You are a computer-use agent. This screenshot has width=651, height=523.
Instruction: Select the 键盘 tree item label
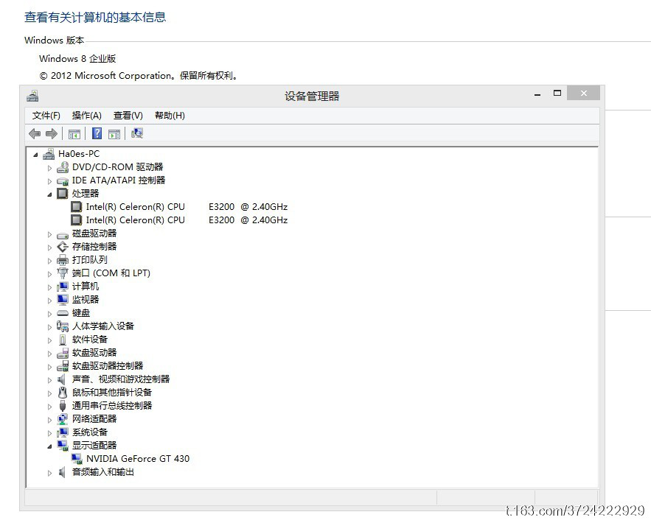point(81,313)
